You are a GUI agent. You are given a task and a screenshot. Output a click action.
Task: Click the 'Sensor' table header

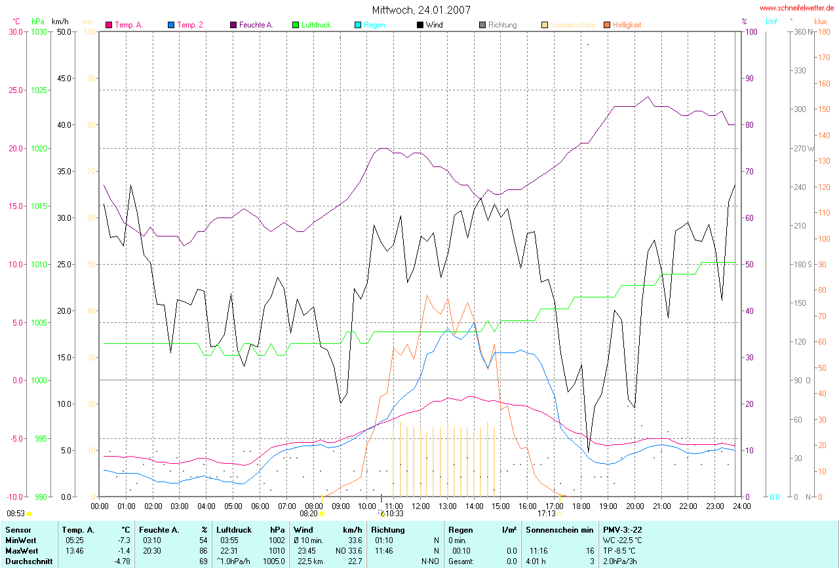pos(17,529)
